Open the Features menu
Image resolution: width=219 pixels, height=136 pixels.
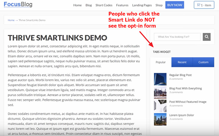[122, 5]
